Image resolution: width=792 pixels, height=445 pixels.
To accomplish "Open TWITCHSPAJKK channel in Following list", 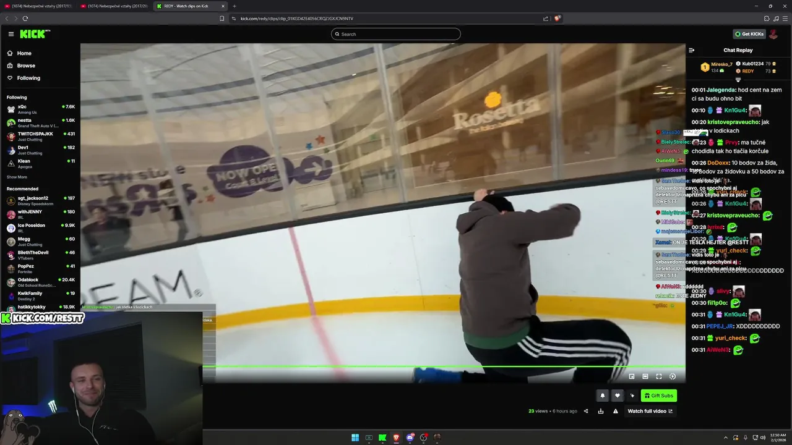I will pos(40,136).
